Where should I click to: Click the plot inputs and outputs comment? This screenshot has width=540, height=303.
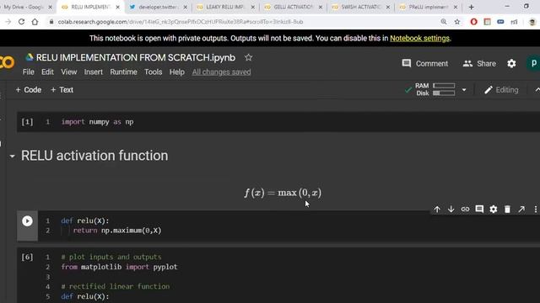111,257
